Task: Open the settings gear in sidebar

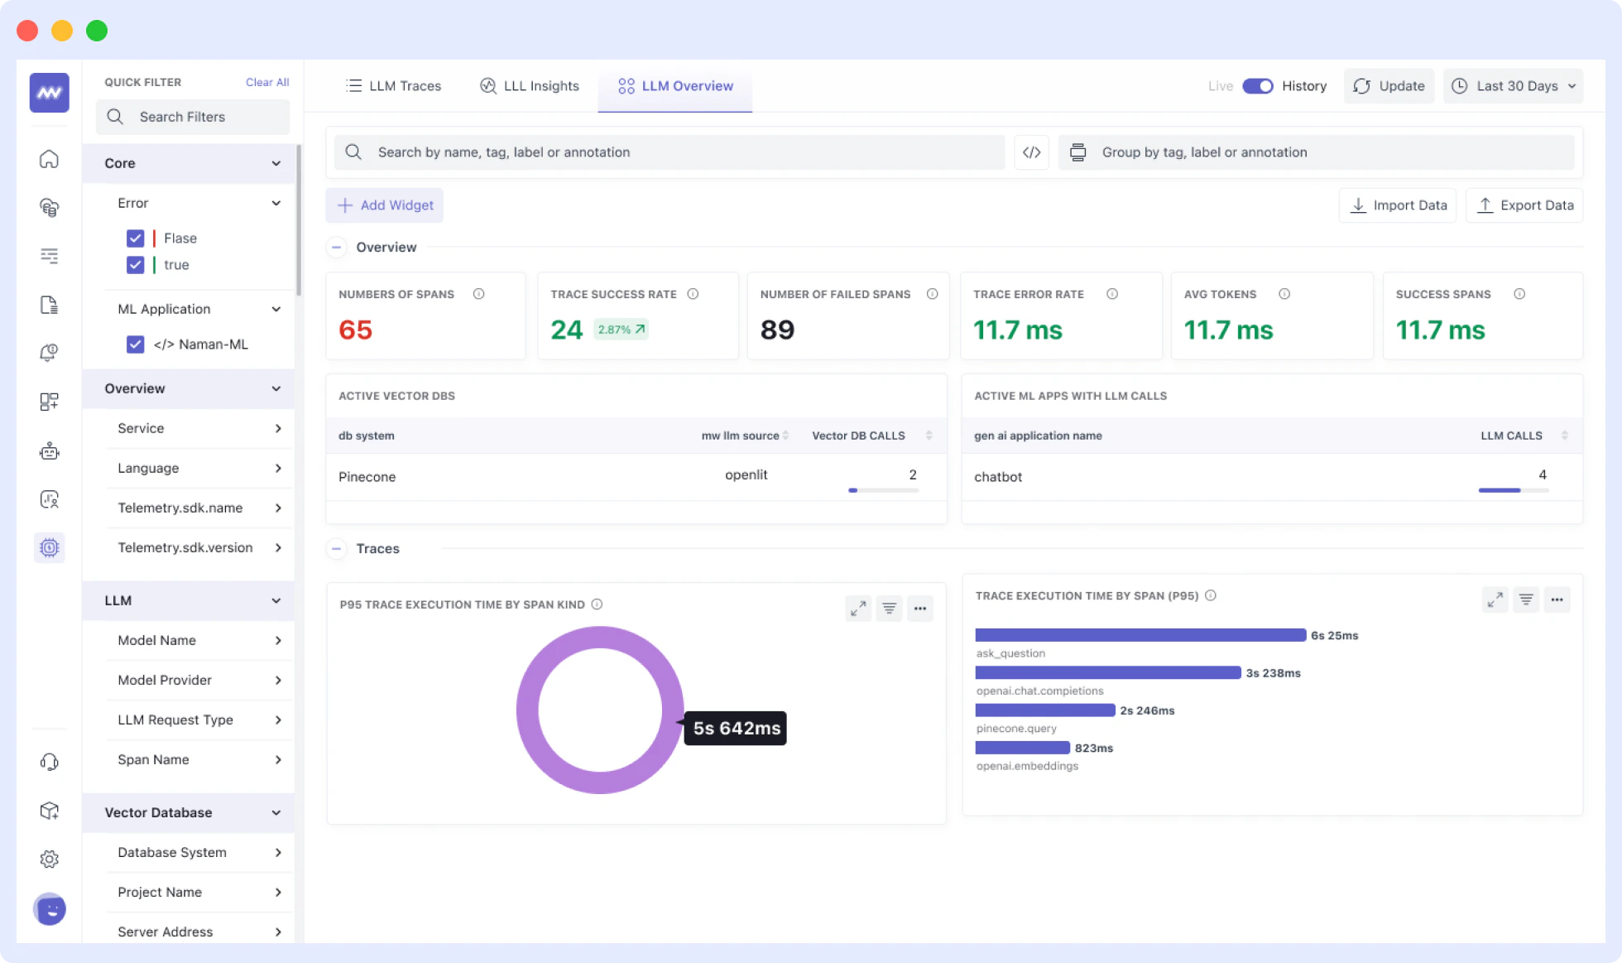Action: (49, 859)
